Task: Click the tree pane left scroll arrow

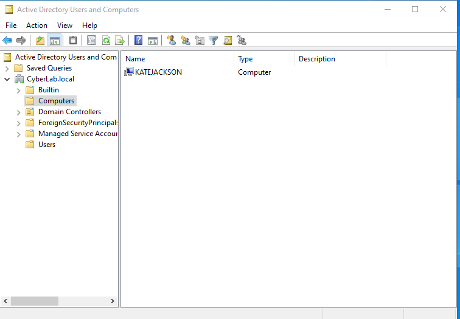Action: 5,301
